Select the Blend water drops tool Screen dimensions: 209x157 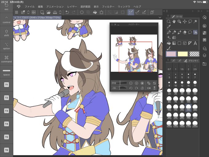pyautogui.click(x=174, y=38)
